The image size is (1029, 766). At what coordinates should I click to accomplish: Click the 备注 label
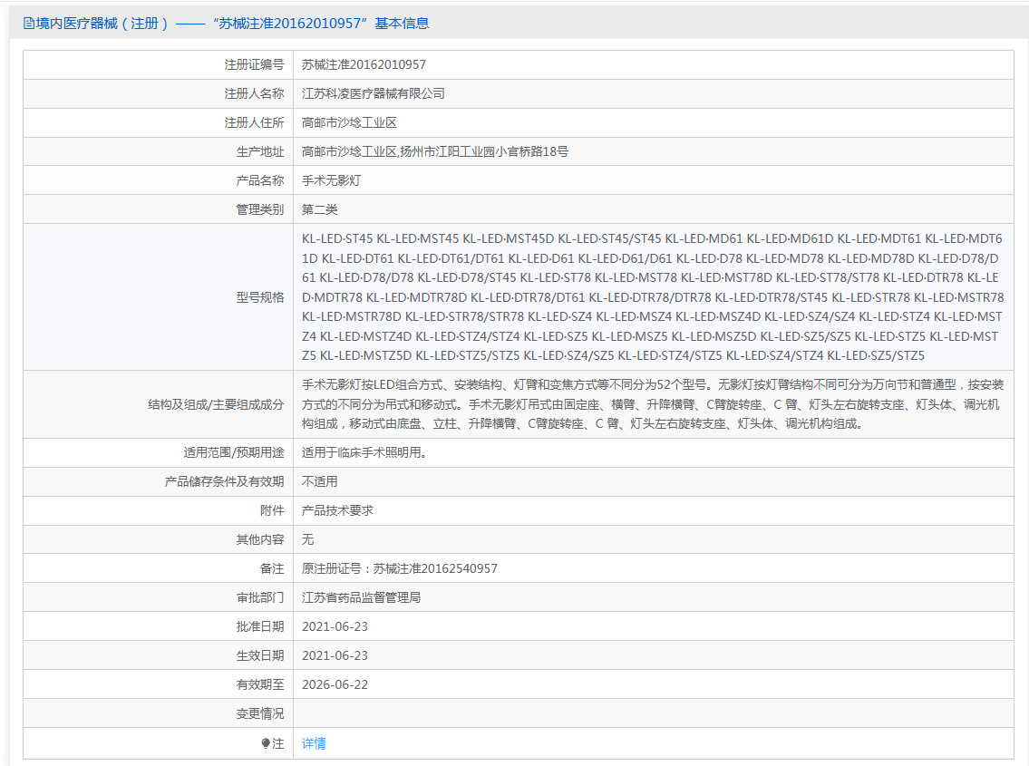click(272, 568)
